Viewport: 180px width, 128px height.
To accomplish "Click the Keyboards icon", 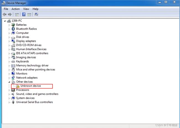I will (13, 61).
